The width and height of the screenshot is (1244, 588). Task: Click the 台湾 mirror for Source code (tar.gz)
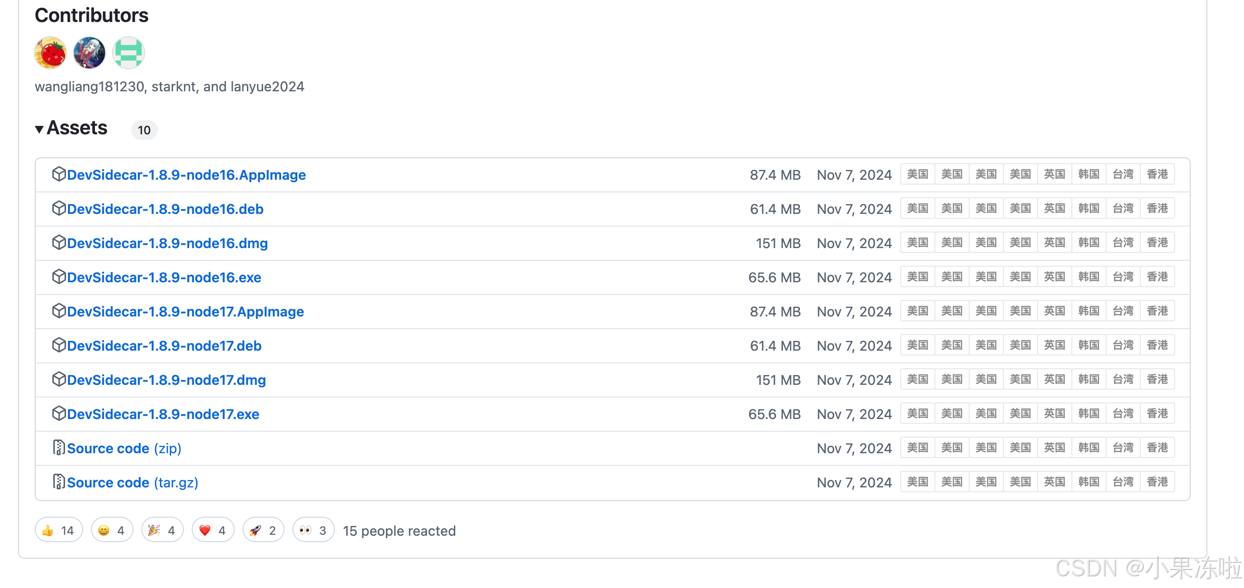(1123, 482)
